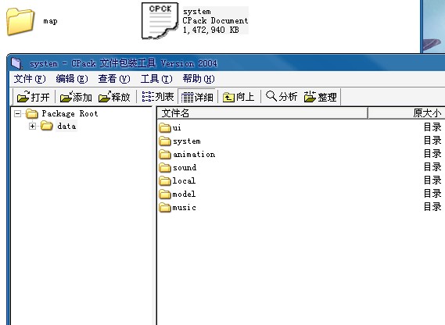Go up with the 向上 button
The image size is (445, 325).
[x=238, y=97]
